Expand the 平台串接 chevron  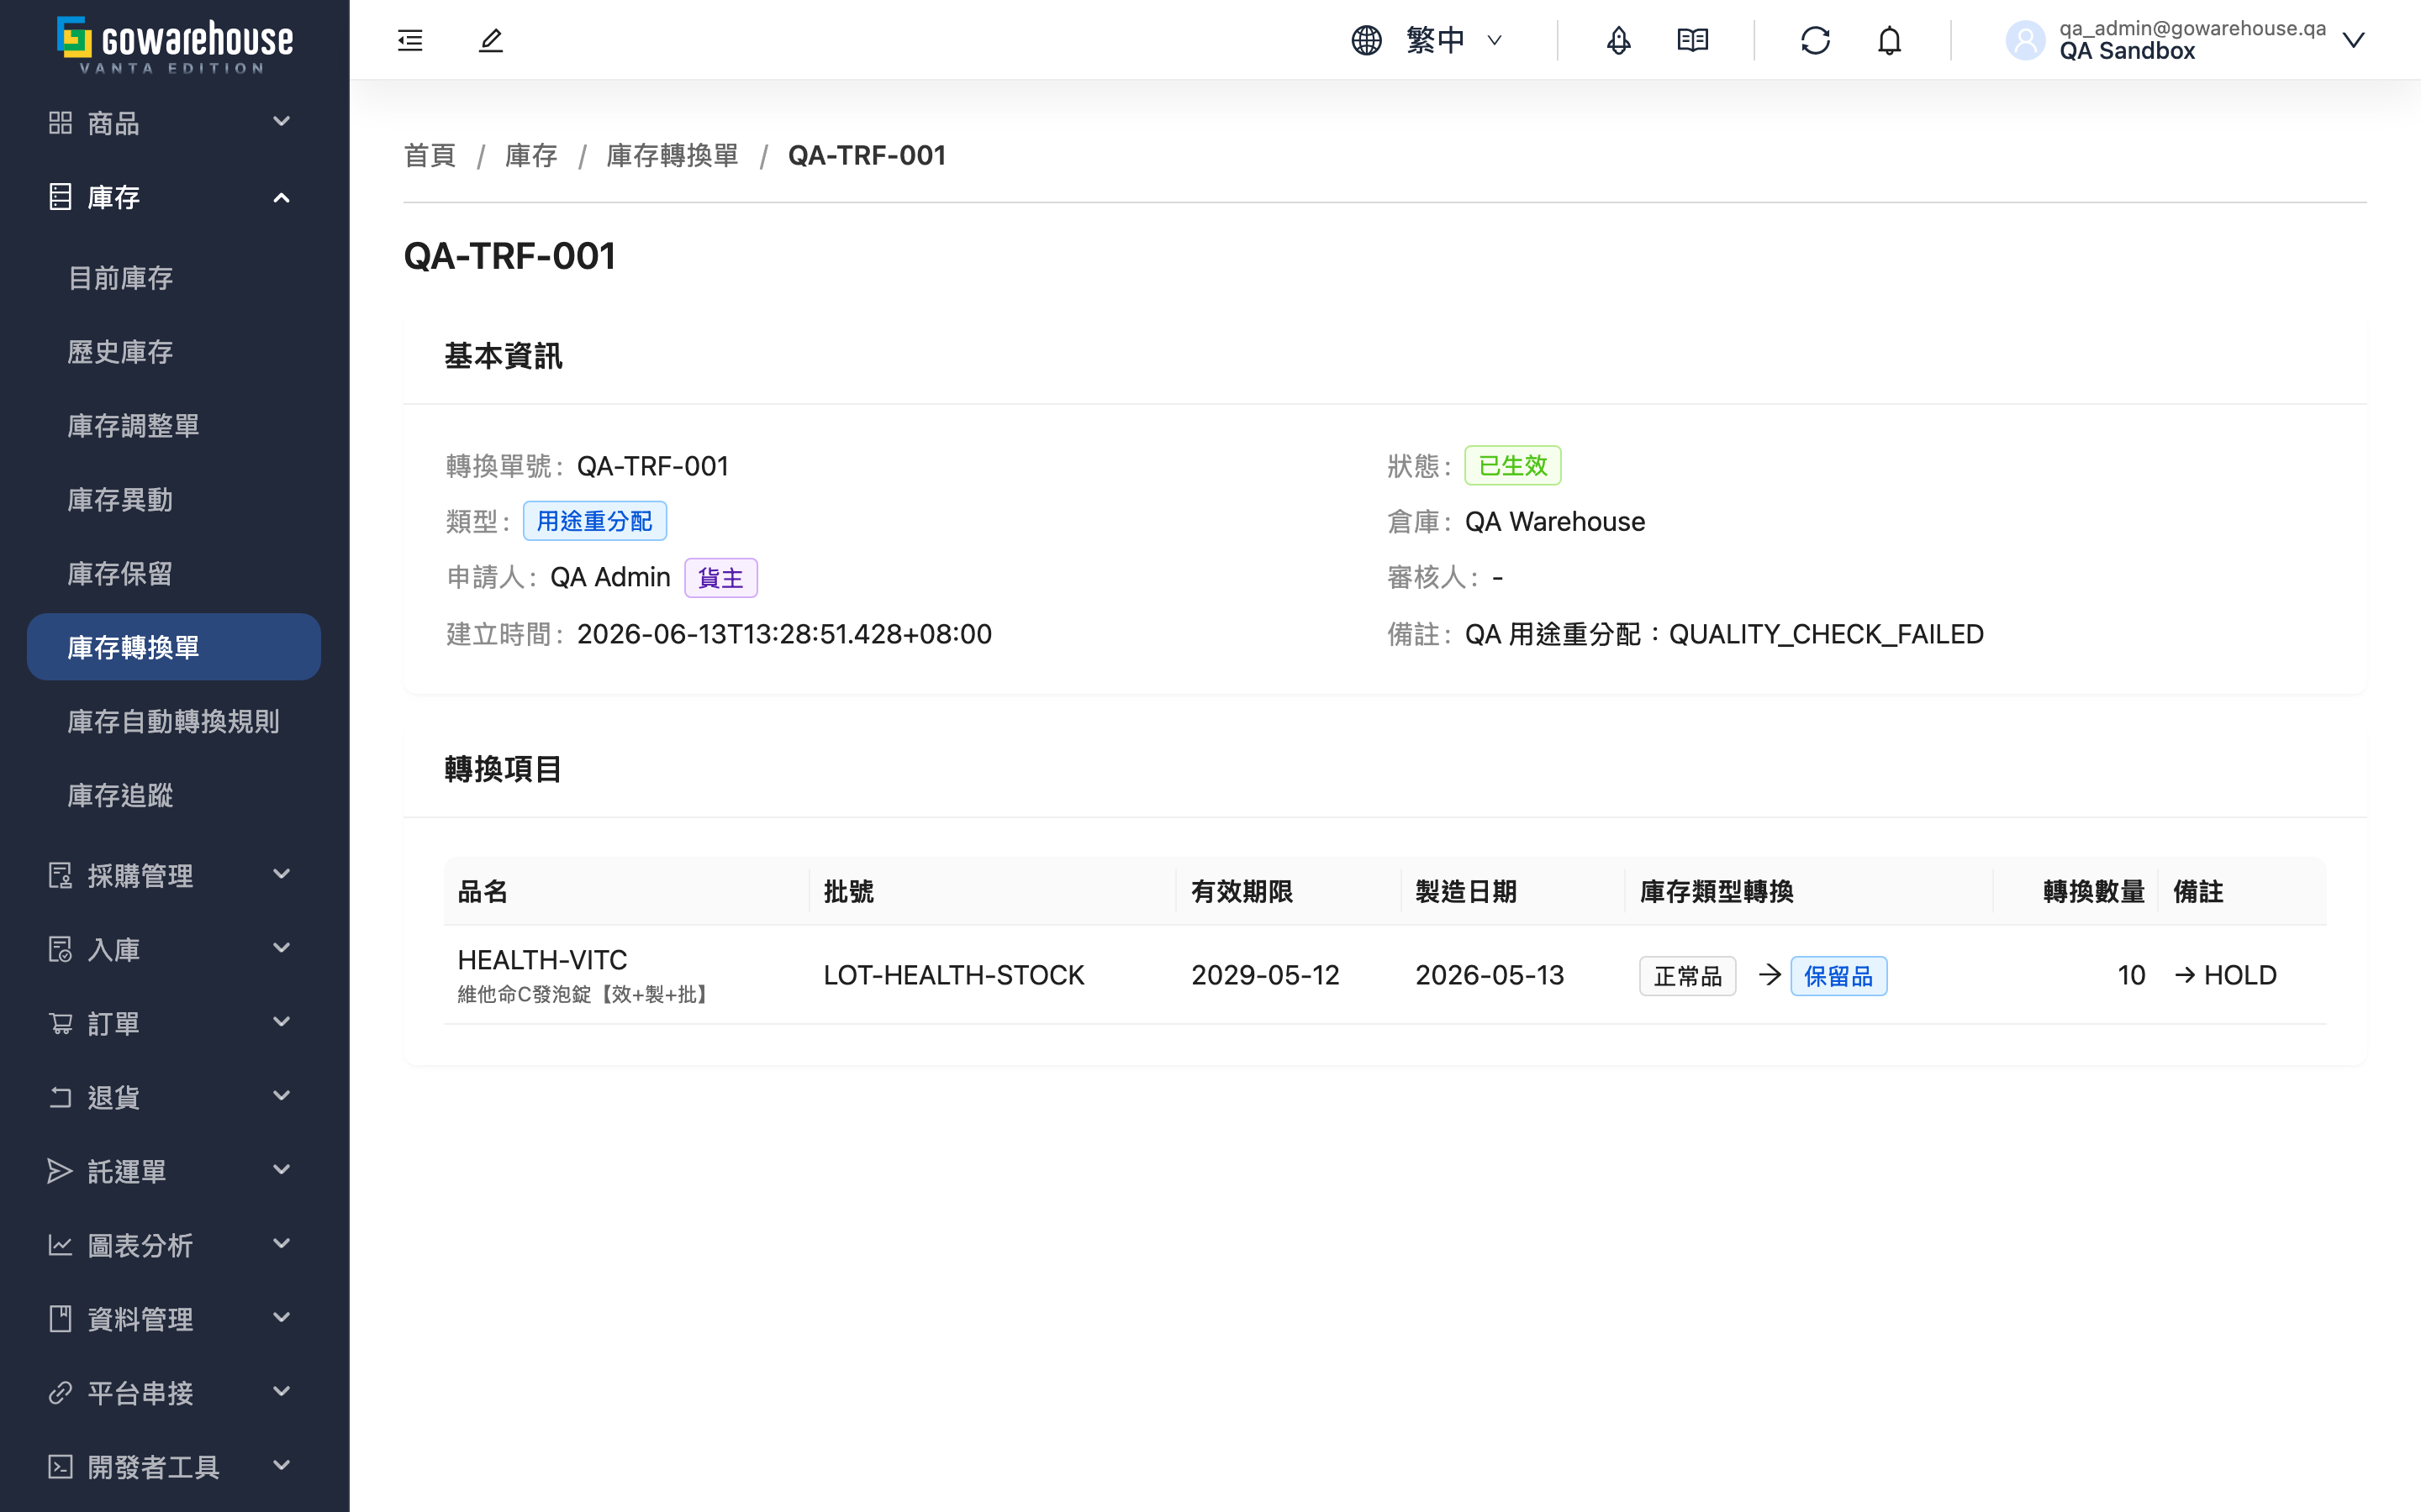[282, 1392]
